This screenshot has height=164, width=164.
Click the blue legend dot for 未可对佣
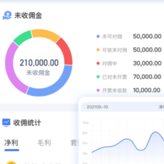point(98,36)
